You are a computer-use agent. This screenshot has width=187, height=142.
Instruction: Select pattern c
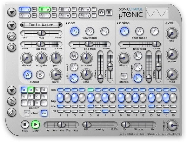pos(37,90)
